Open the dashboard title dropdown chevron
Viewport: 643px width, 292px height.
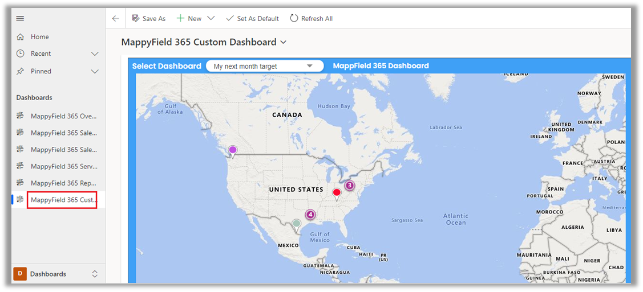click(284, 42)
